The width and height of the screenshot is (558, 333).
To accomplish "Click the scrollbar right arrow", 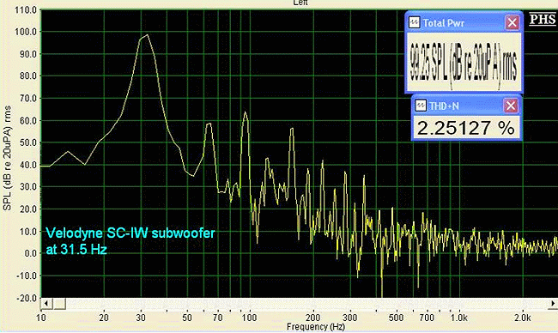I will point(553,304).
